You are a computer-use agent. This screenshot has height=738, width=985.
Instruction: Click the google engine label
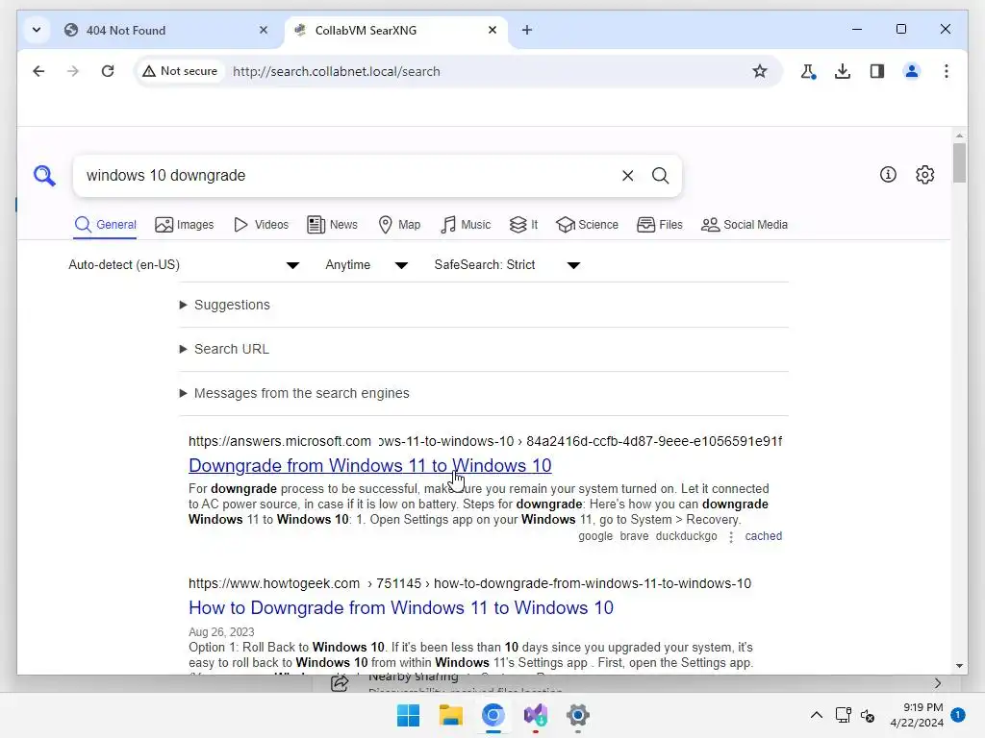coord(595,536)
